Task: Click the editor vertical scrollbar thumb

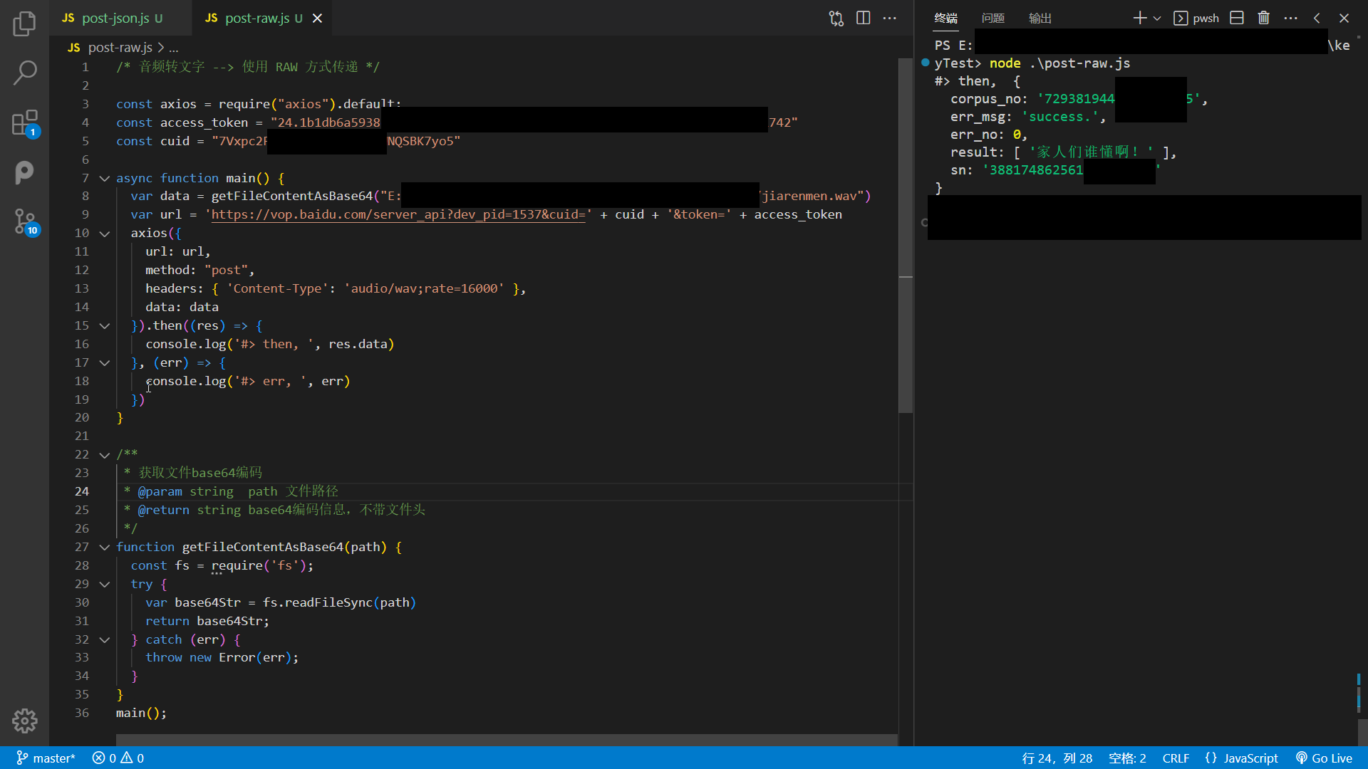Action: point(906,236)
